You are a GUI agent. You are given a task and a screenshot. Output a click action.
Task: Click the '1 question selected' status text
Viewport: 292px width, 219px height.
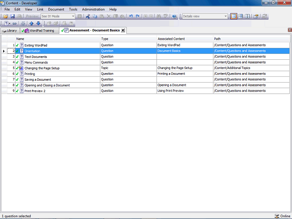pyautogui.click(x=16, y=216)
